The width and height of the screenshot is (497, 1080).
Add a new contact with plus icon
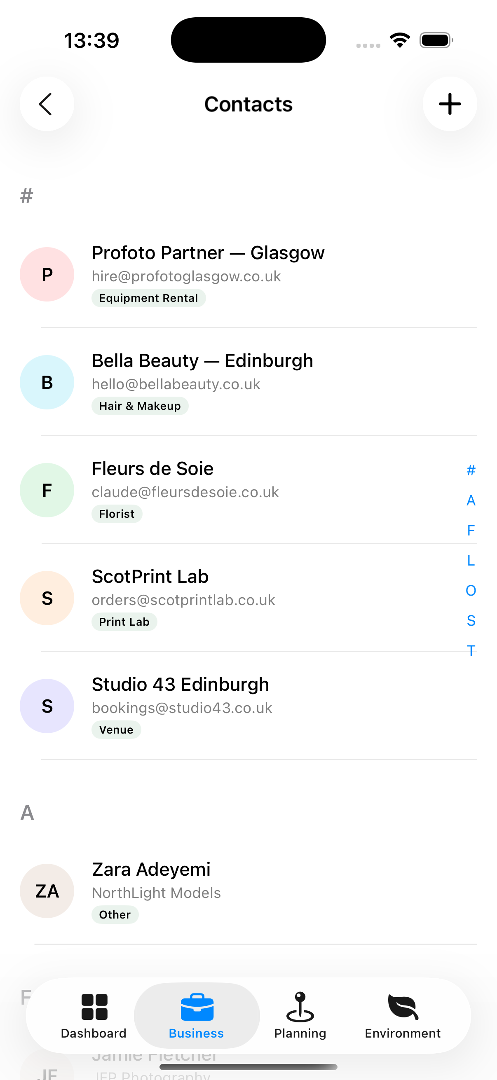tap(450, 104)
